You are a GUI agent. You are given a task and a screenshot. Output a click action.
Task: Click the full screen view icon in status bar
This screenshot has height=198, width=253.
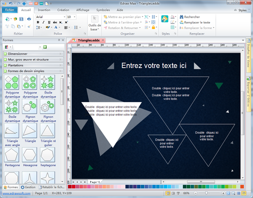244,193
